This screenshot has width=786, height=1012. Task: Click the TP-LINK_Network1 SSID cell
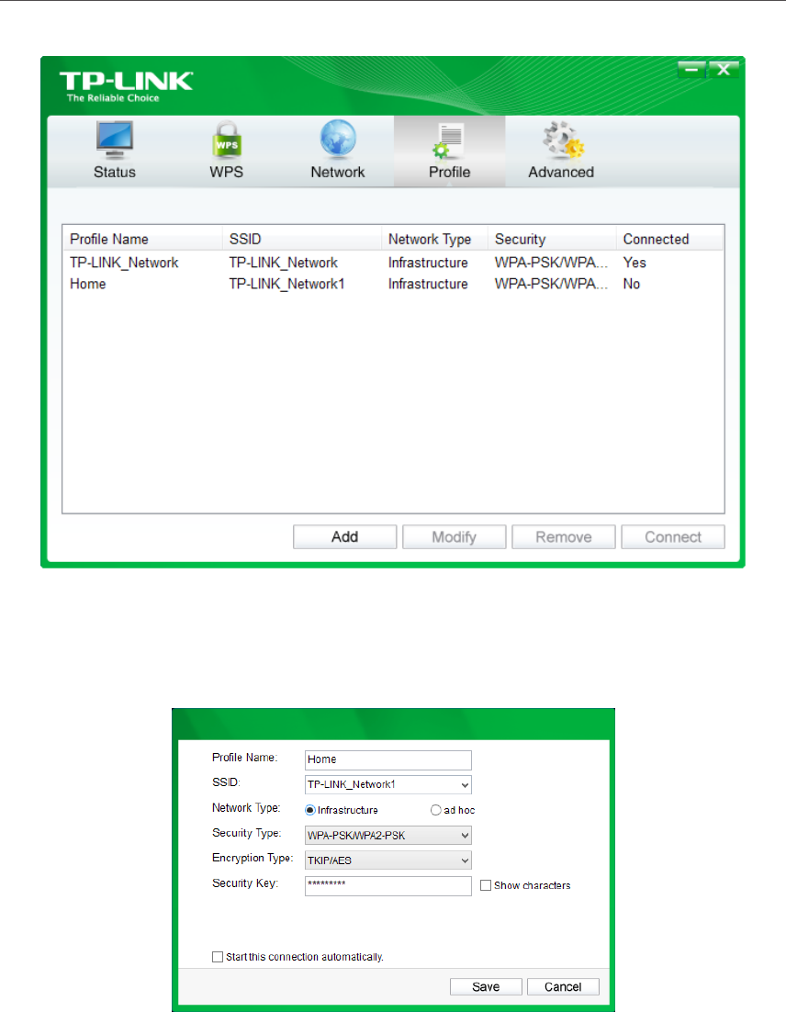pyautogui.click(x=287, y=284)
